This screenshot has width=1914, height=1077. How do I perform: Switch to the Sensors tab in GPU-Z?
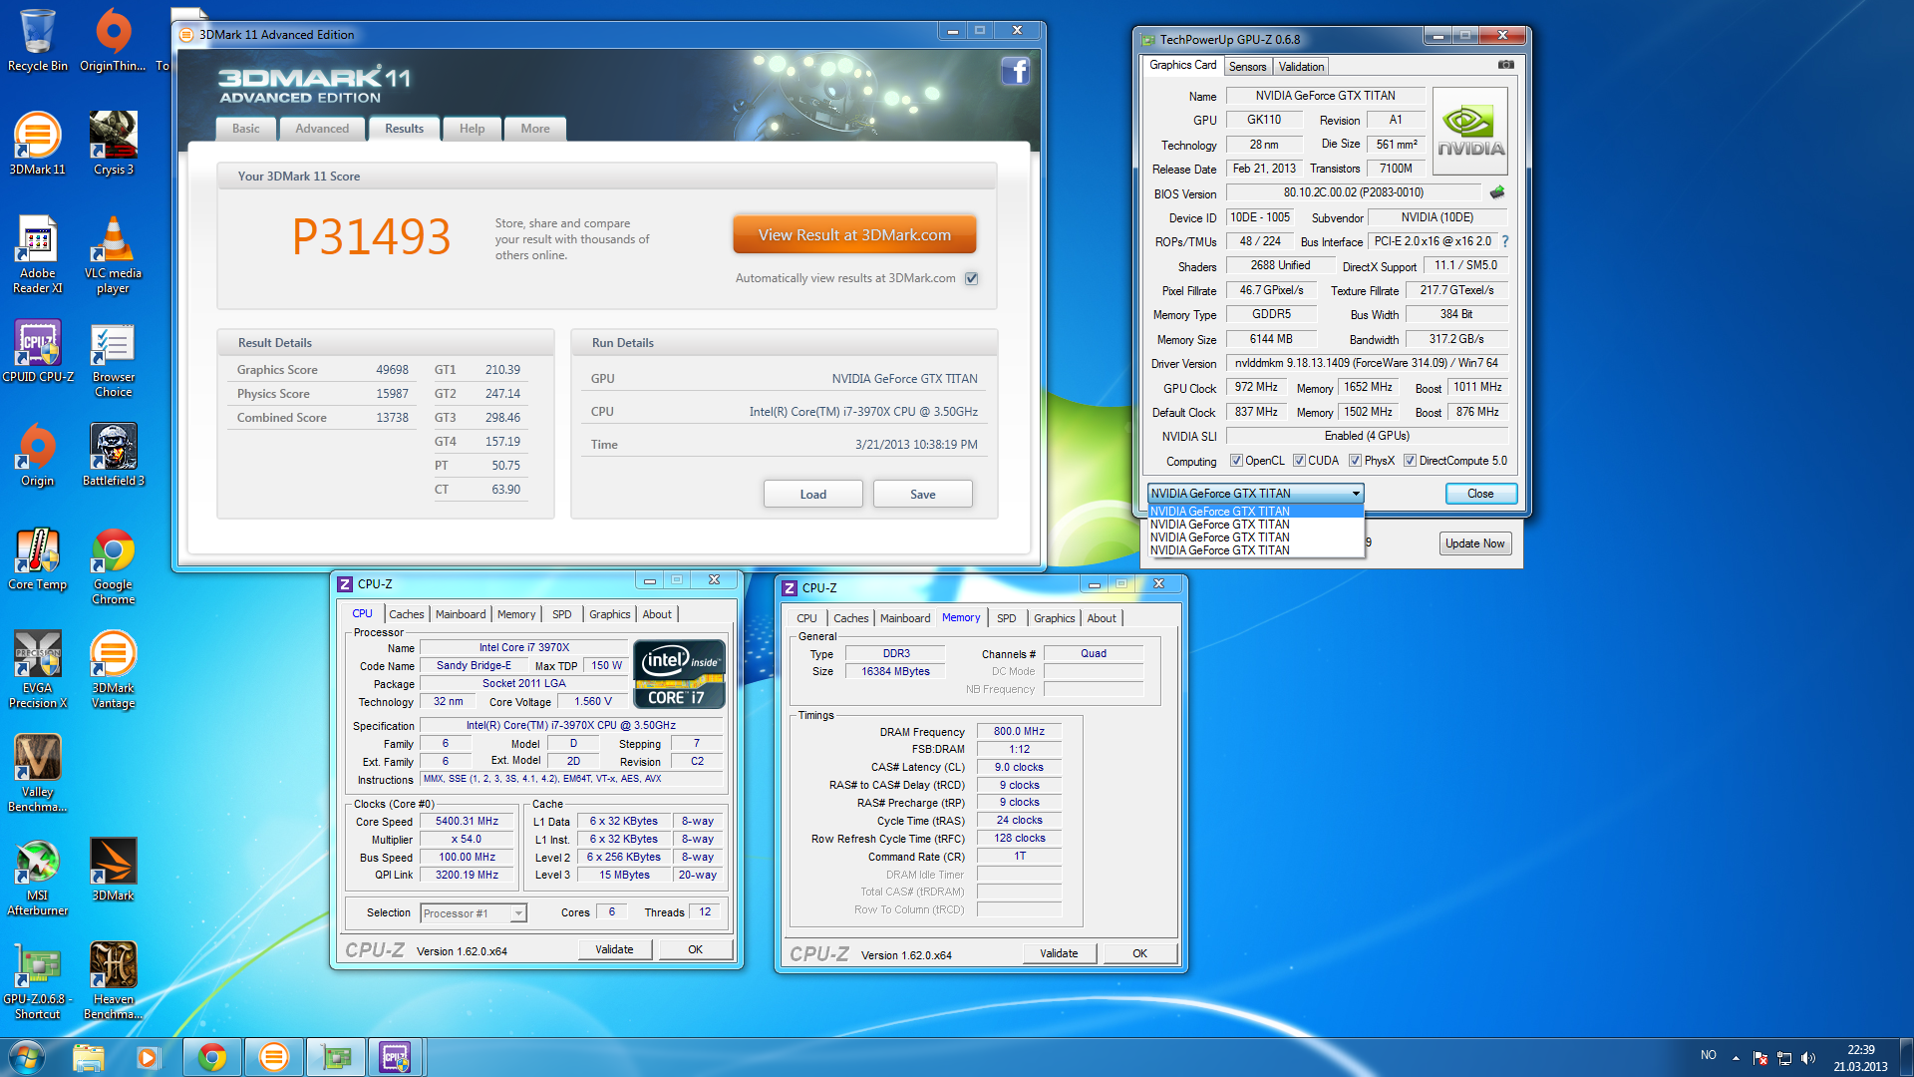point(1247,67)
